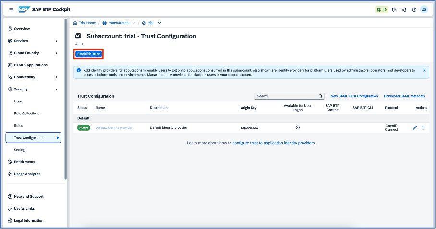The image size is (436, 229).
Task: Open Settings under Security
Action: [x=20, y=150]
